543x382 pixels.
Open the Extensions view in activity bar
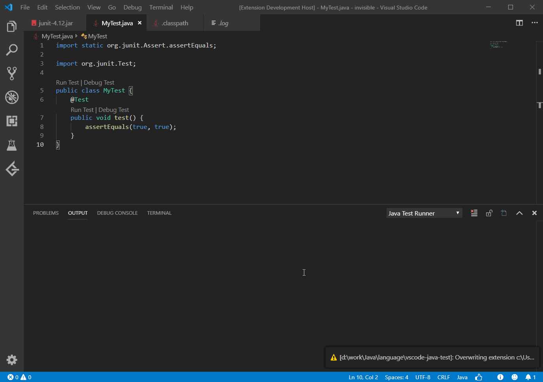point(12,121)
